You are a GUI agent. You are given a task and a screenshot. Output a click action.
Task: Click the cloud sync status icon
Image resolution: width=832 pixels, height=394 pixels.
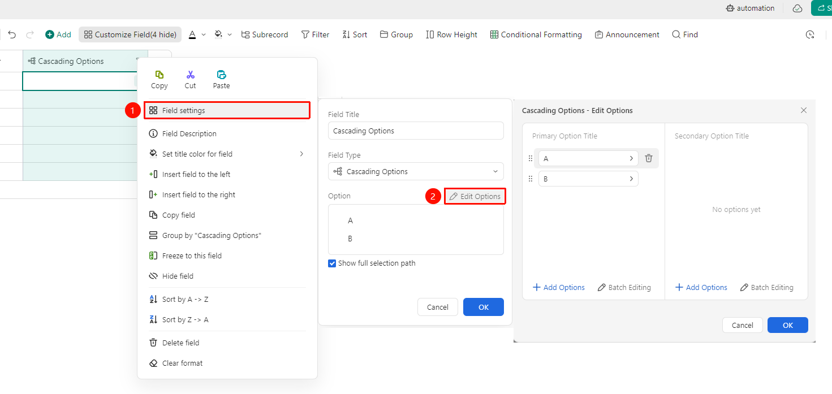pos(797,8)
